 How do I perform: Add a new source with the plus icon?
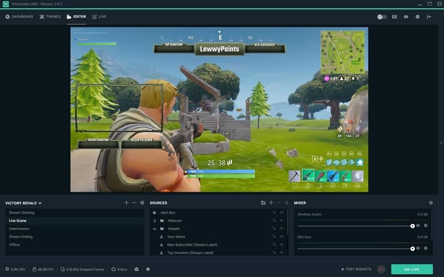[x=271, y=203]
